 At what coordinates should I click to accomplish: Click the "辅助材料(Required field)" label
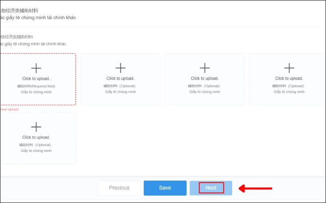point(36,86)
